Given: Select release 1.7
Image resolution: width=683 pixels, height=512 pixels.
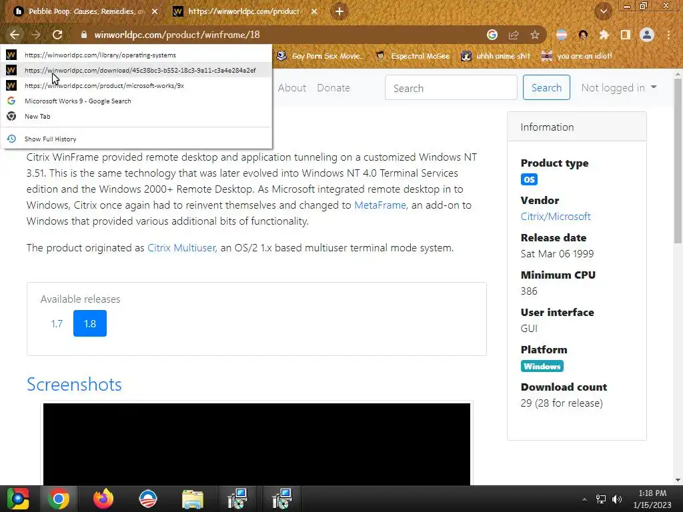Looking at the screenshot, I should [57, 323].
